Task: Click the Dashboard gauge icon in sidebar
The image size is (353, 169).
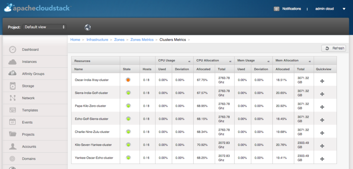Action: tap(13, 50)
